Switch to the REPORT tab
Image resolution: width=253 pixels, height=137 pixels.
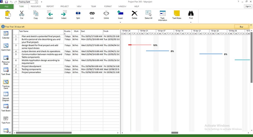pyautogui.click(x=50, y=6)
